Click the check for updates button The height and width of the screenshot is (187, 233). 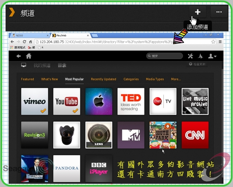click(x=197, y=64)
